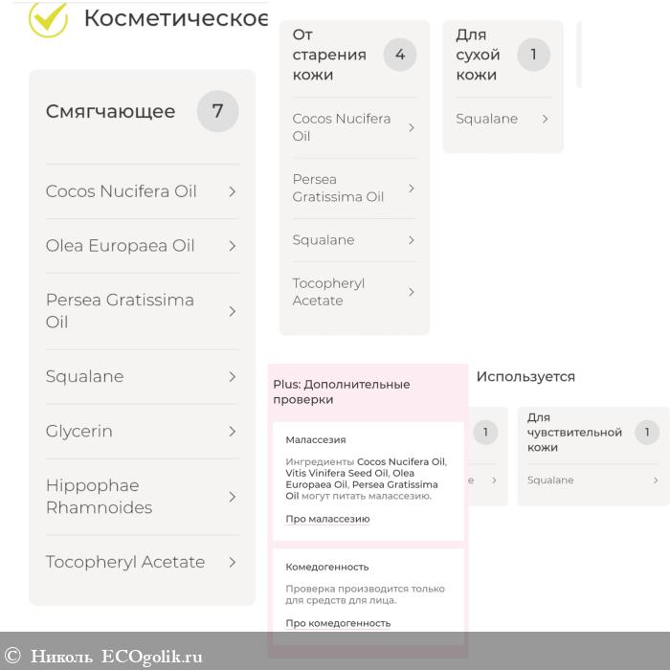Expand Persea Gratissima Oil in От старения кожи
The image size is (670, 670).
pyautogui.click(x=411, y=189)
